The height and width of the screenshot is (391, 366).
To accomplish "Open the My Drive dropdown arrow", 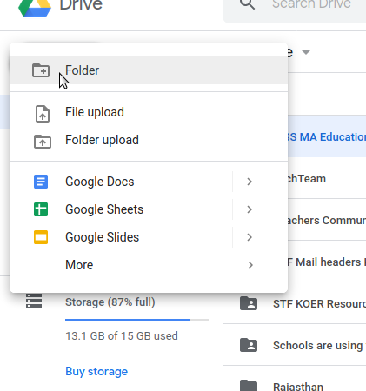I will (x=306, y=52).
